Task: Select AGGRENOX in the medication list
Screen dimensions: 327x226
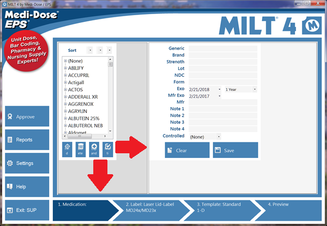Action: point(81,104)
